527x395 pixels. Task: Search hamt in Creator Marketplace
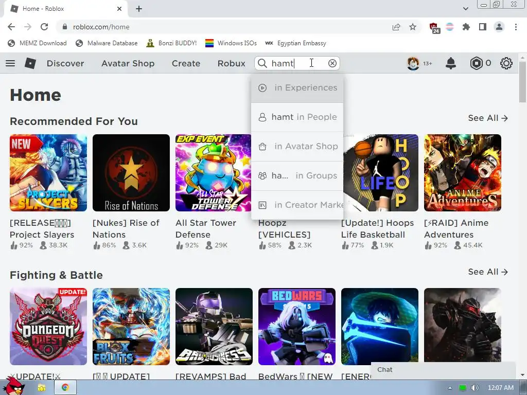(297, 205)
